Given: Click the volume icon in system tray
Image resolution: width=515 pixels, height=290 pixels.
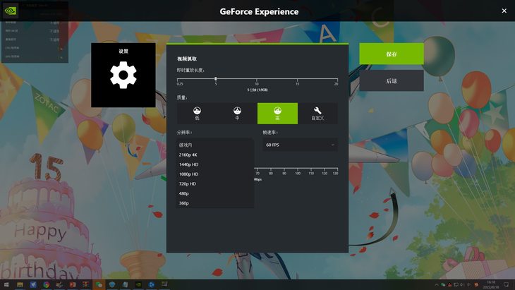Looking at the screenshot, I should [462, 285].
